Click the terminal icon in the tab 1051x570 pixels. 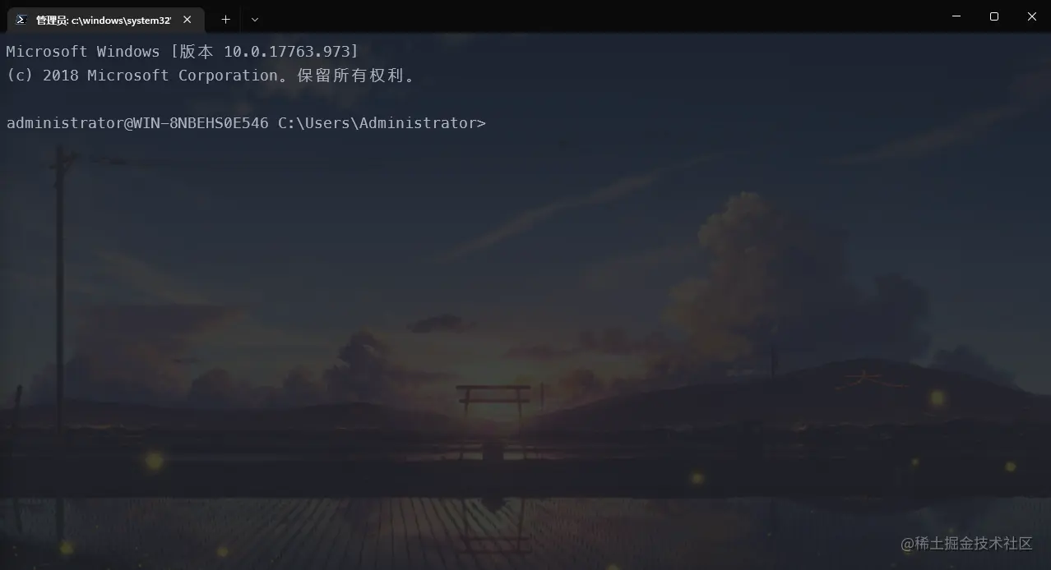coord(21,19)
